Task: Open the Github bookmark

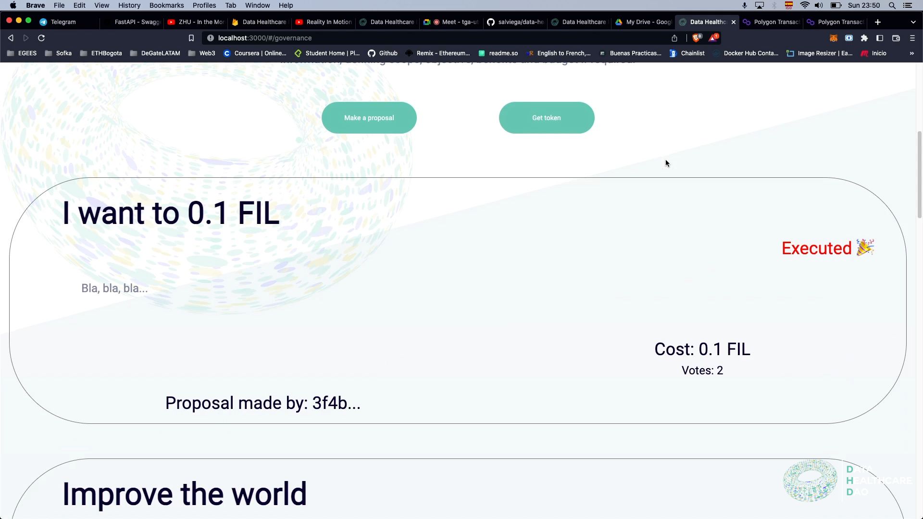Action: tap(383, 53)
